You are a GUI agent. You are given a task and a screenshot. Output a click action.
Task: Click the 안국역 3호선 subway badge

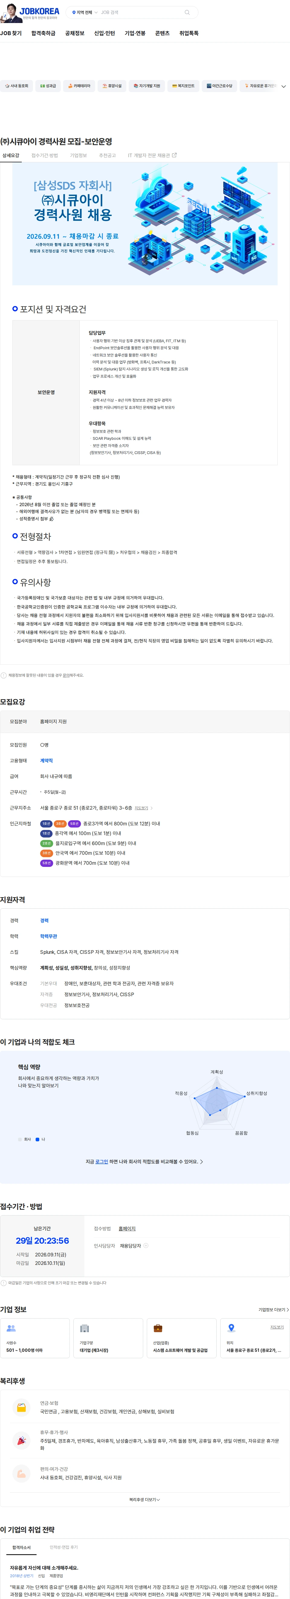pos(47,854)
